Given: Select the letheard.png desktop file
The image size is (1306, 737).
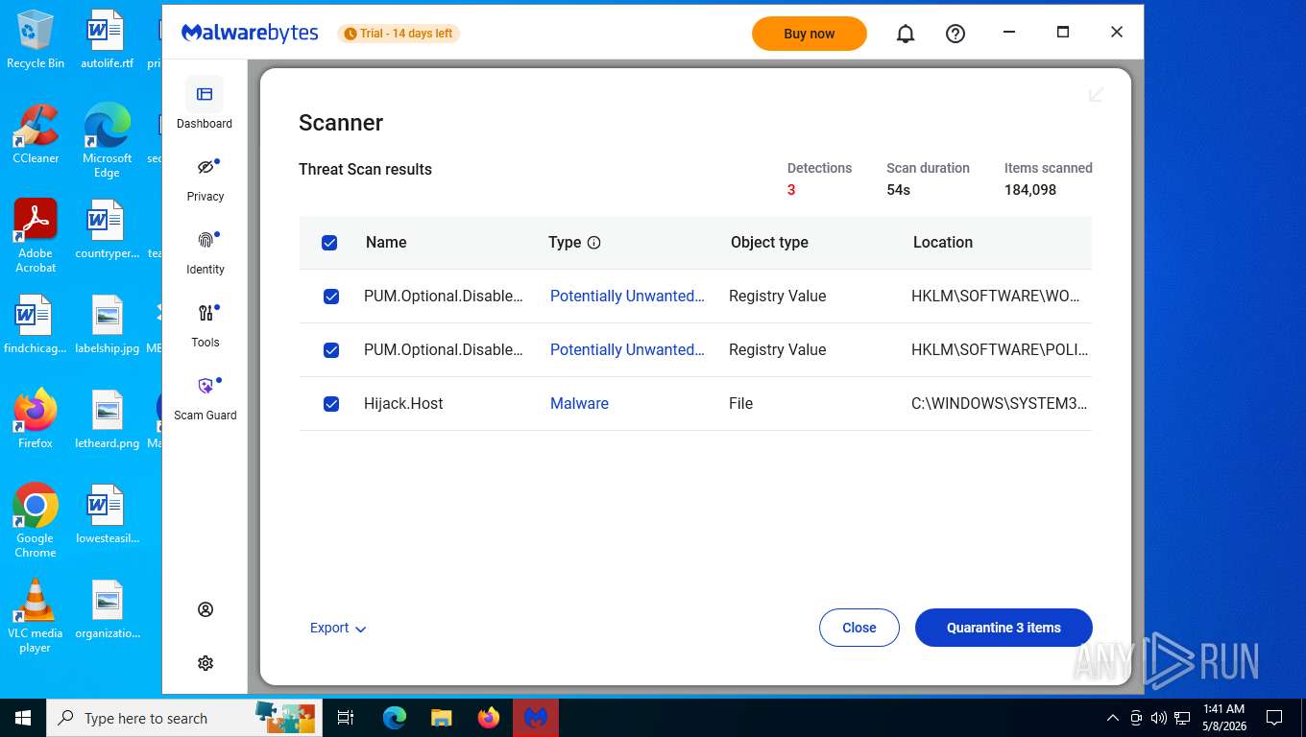Looking at the screenshot, I should (x=107, y=418).
